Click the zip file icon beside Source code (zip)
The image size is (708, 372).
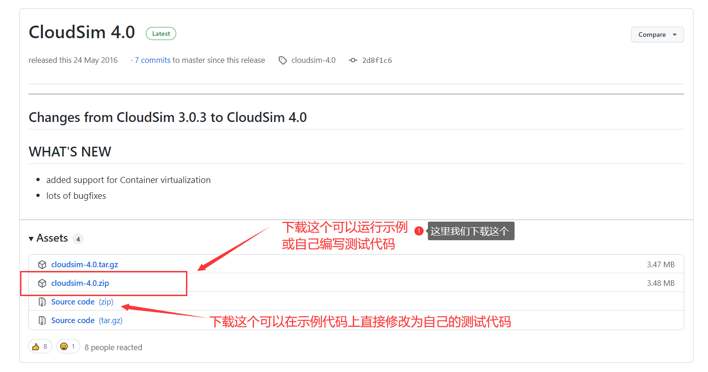pyautogui.click(x=42, y=301)
